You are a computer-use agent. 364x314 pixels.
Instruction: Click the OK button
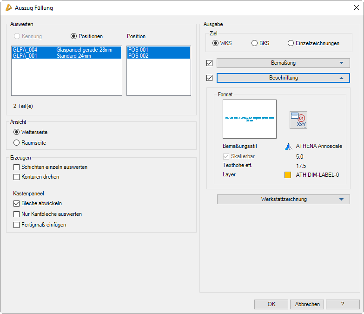point(271,304)
